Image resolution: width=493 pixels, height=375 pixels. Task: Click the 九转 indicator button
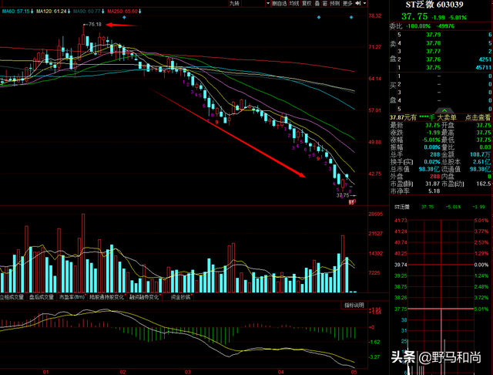234,4
